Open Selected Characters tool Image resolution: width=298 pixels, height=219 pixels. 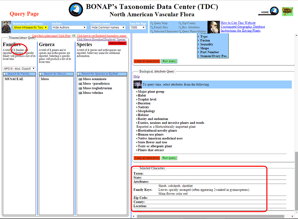164,32
